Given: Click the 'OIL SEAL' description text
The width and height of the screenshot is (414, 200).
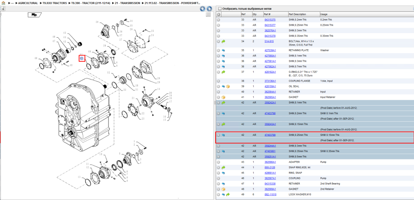Looking at the screenshot, I should coord(294,87).
